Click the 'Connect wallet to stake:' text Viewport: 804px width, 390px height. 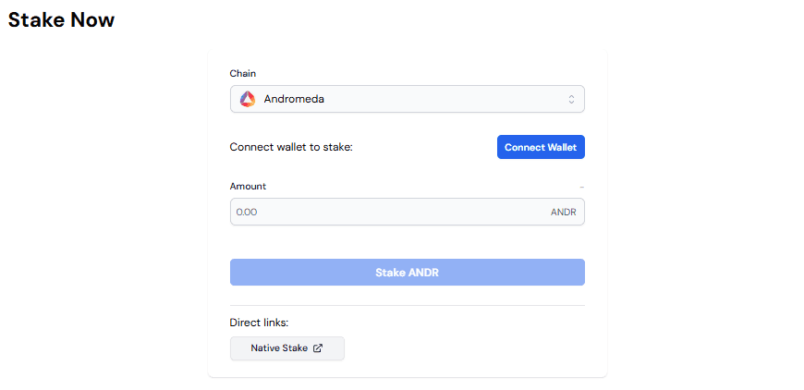tap(291, 147)
